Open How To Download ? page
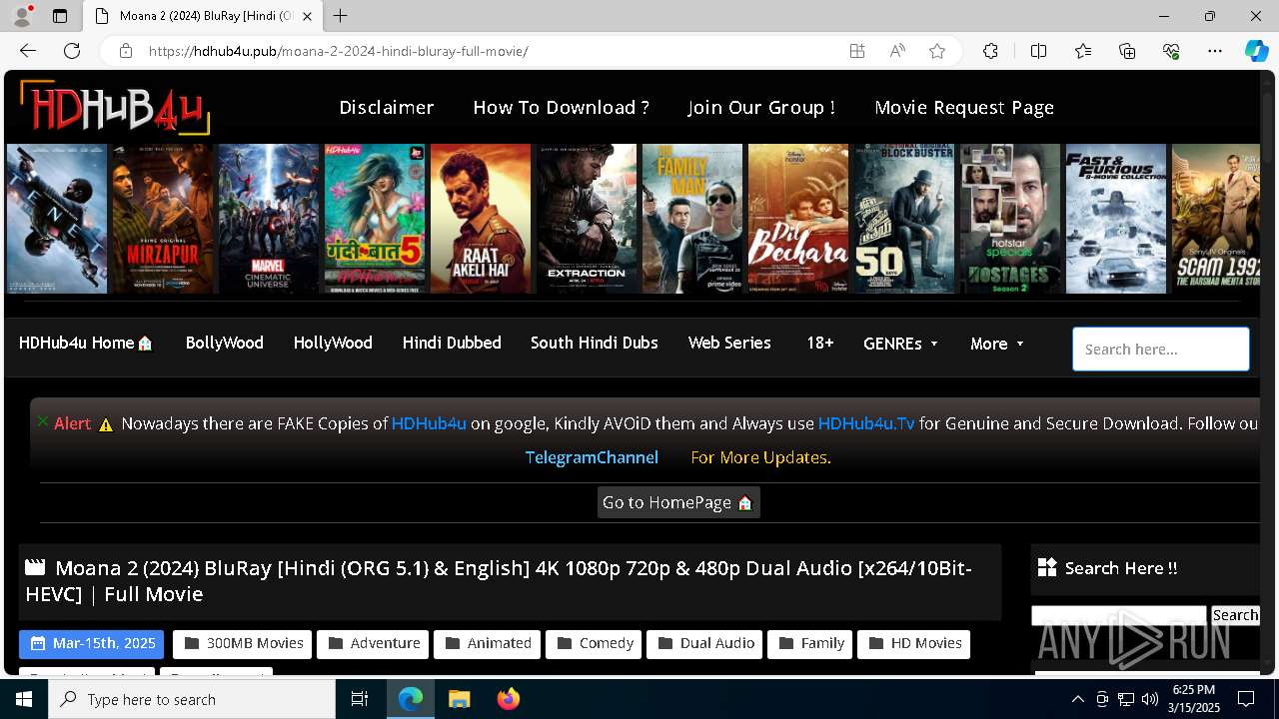 pos(562,107)
